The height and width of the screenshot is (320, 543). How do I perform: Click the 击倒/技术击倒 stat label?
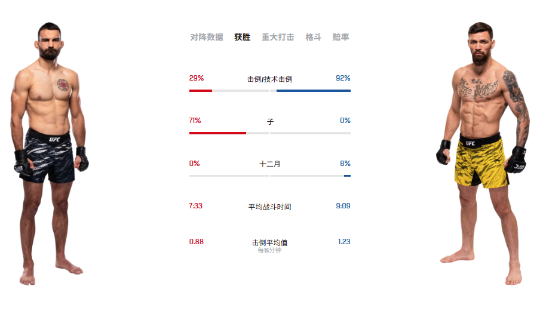pos(269,79)
